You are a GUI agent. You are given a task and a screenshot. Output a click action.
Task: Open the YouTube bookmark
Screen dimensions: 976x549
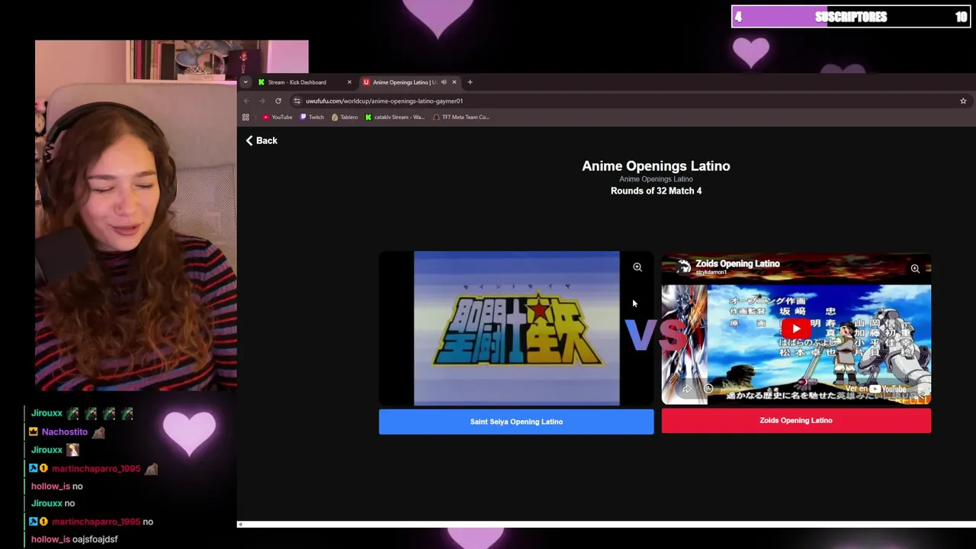pos(278,117)
